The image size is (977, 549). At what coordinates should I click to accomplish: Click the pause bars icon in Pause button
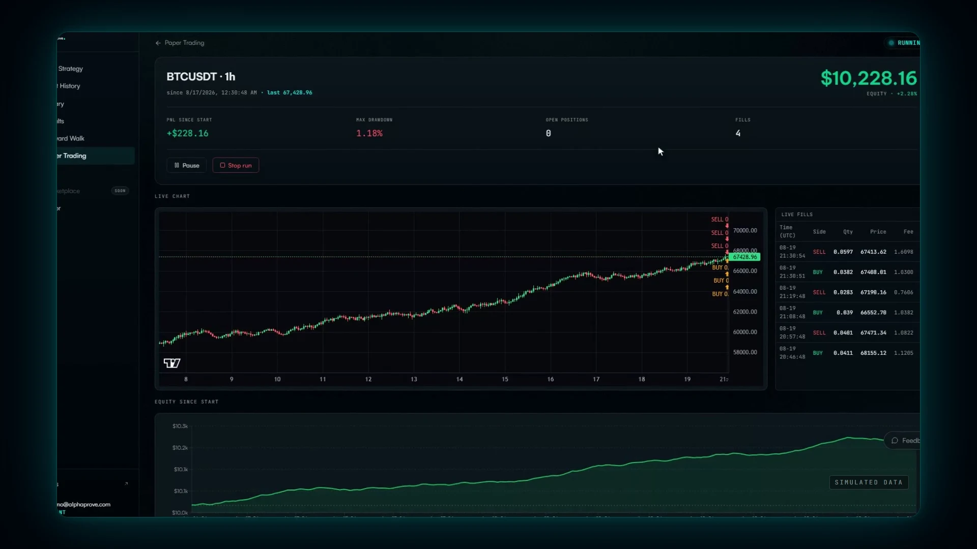point(177,165)
